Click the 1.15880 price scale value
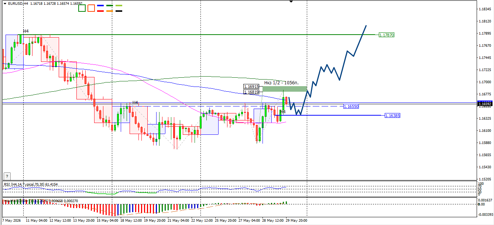This screenshot has height=225, width=494. coord(485,143)
